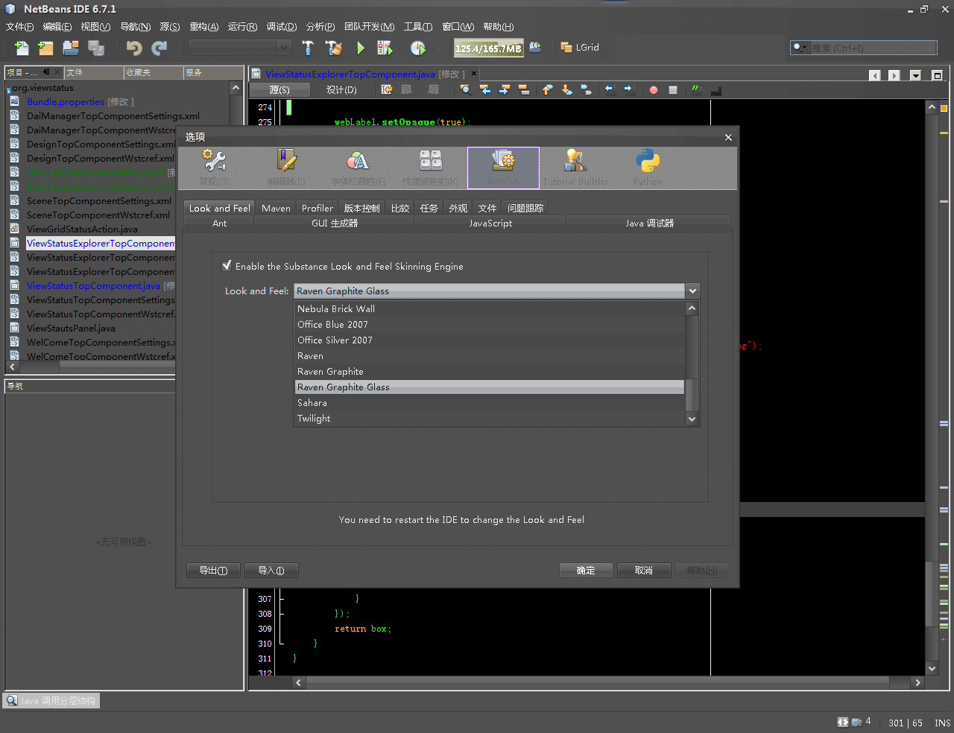Select Office Silver 2007 skin
Screen dimensions: 954x733
[x=490, y=340]
